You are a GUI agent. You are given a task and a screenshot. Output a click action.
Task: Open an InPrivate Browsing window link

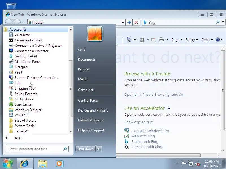154,95
